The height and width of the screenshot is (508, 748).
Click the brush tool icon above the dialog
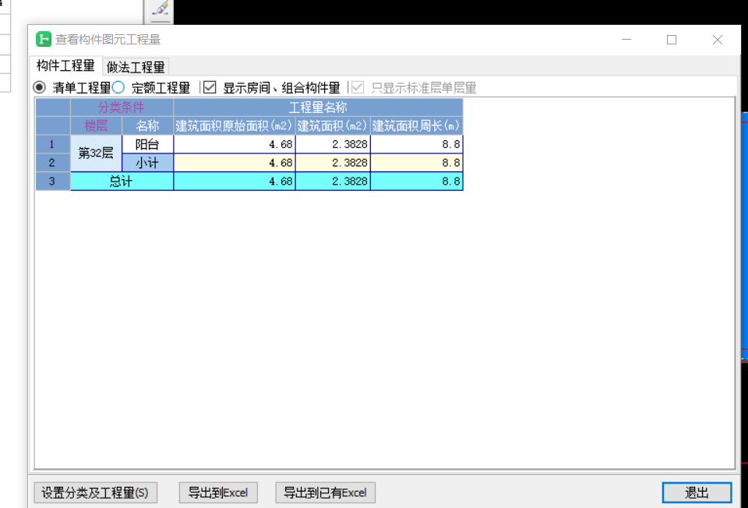click(x=161, y=9)
